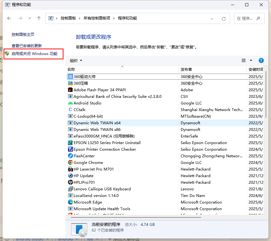The width and height of the screenshot is (271, 241).
Task: Expand the address bar history dropdown
Action: (212, 19)
